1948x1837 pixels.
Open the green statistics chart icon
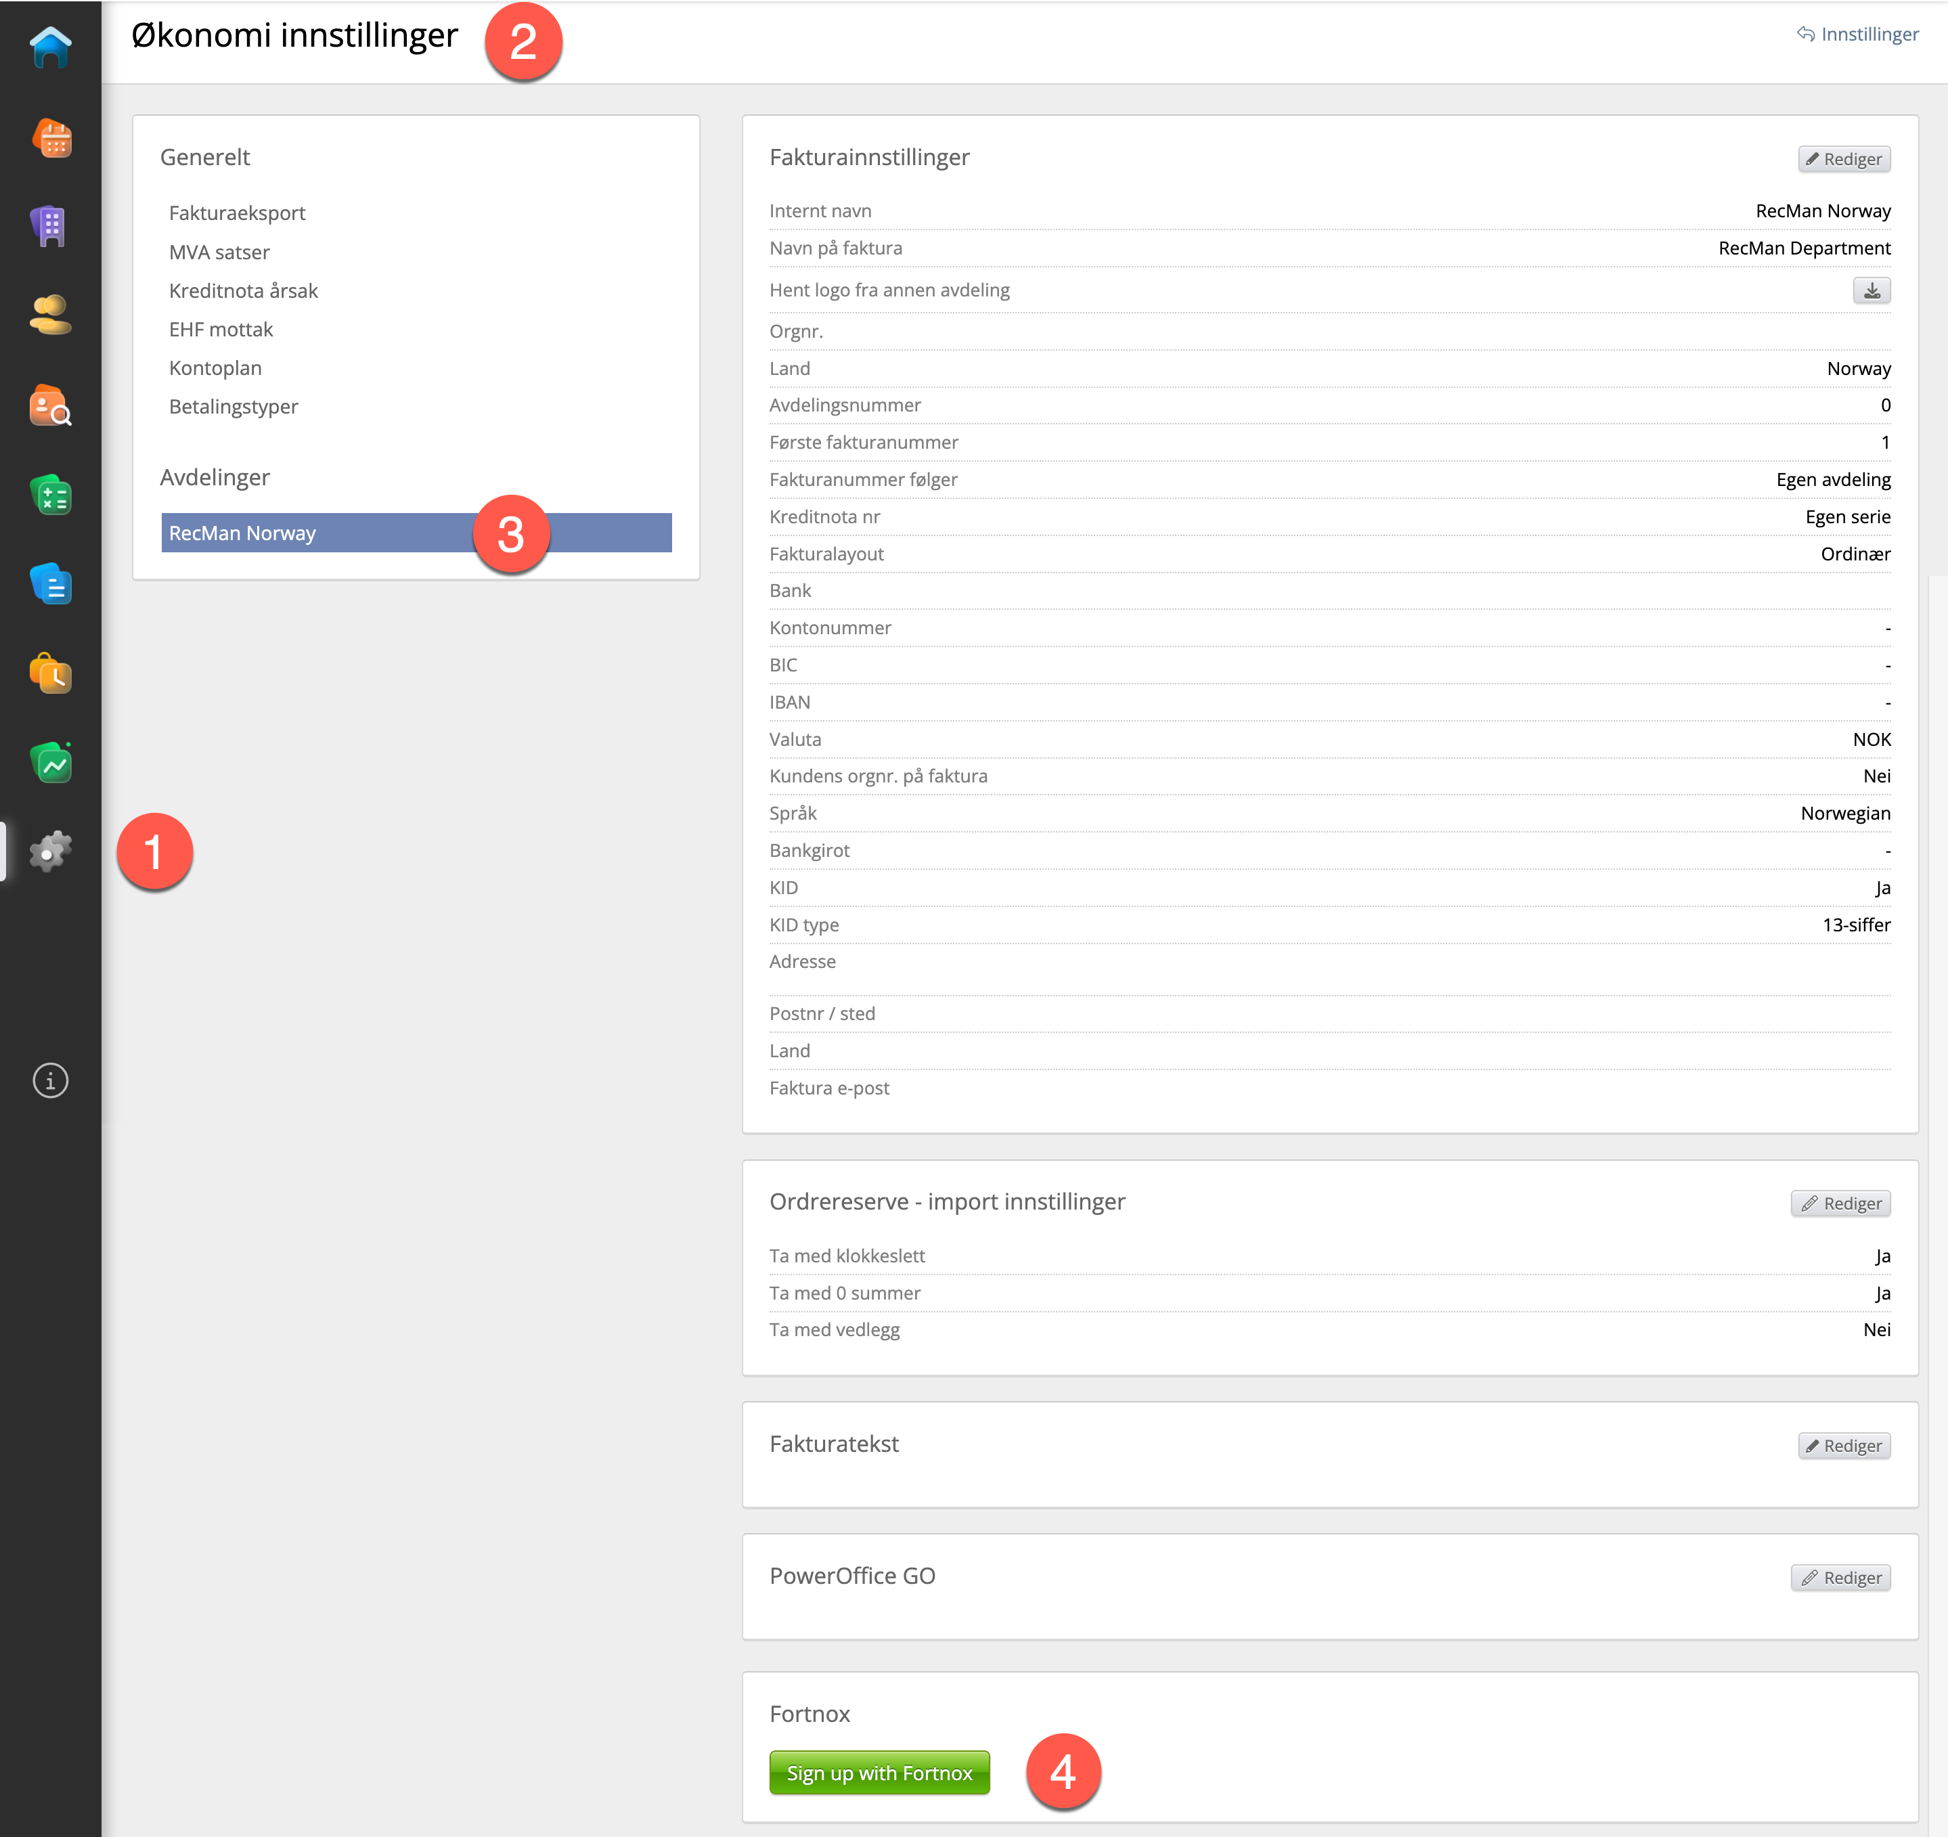[x=50, y=763]
